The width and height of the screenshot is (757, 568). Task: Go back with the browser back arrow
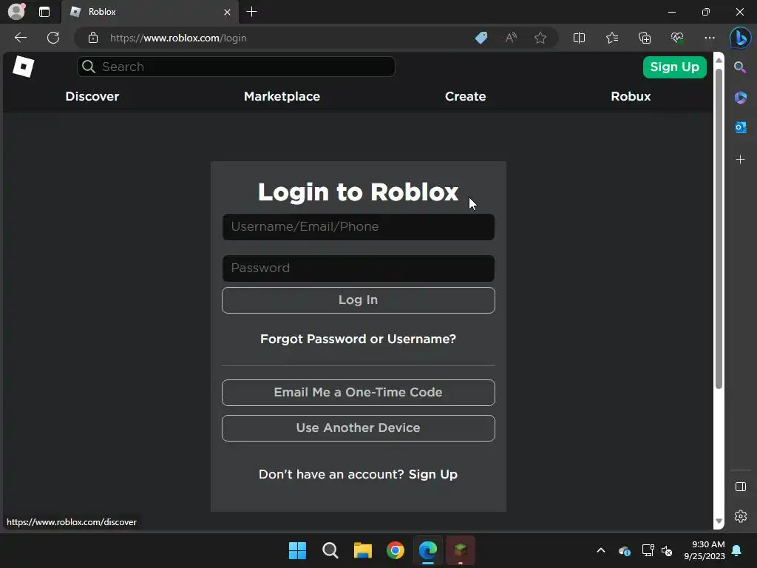(21, 38)
